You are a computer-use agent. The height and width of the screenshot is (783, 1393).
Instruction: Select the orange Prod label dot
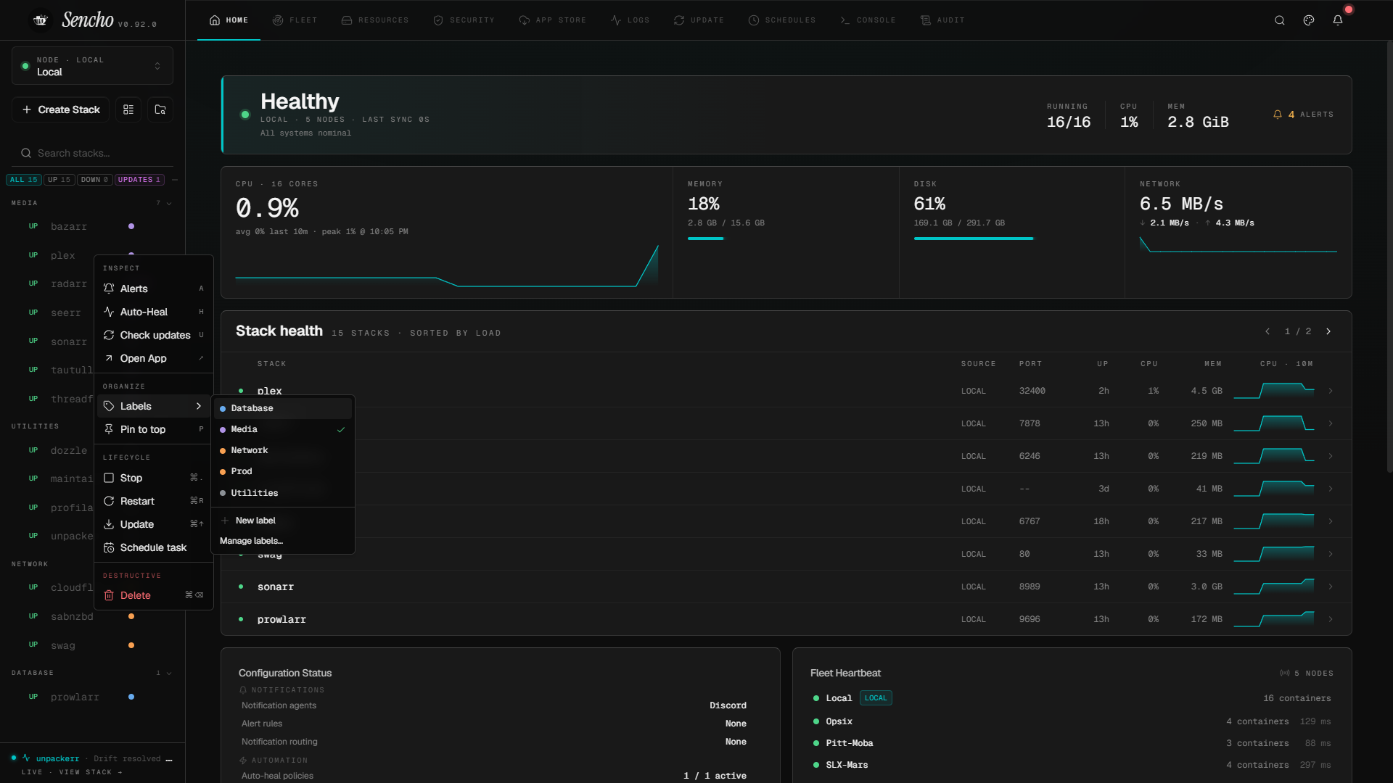point(223,472)
